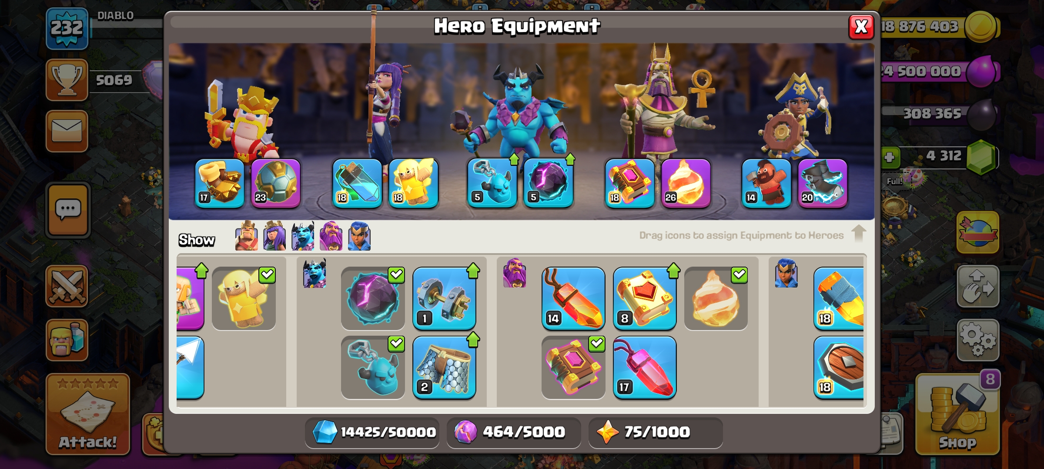Image resolution: width=1044 pixels, height=469 pixels.
Task: Tap the green upgrade arrow on dumbbell equipment
Action: point(473,271)
